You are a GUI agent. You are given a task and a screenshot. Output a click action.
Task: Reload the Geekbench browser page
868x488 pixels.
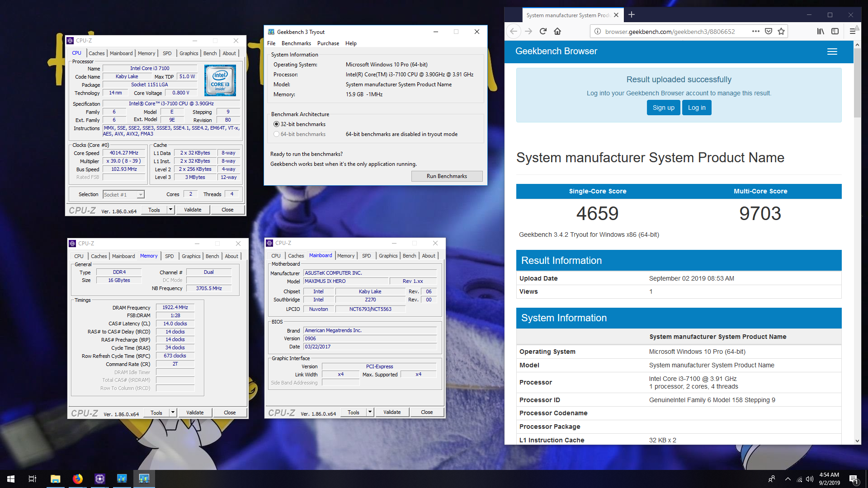coord(543,31)
